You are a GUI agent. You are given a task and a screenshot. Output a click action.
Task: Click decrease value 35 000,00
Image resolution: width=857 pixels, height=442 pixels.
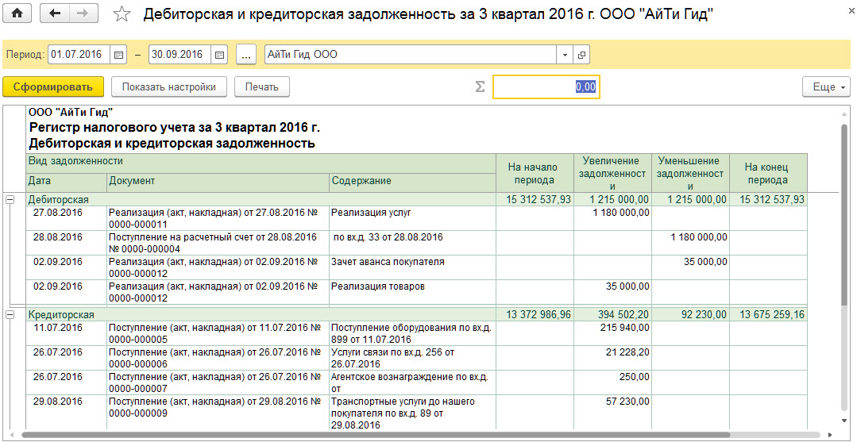point(705,262)
